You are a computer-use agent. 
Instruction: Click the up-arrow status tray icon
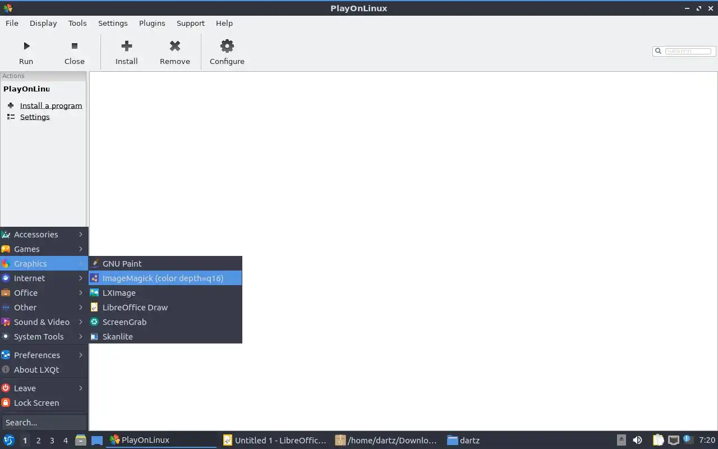(x=622, y=440)
